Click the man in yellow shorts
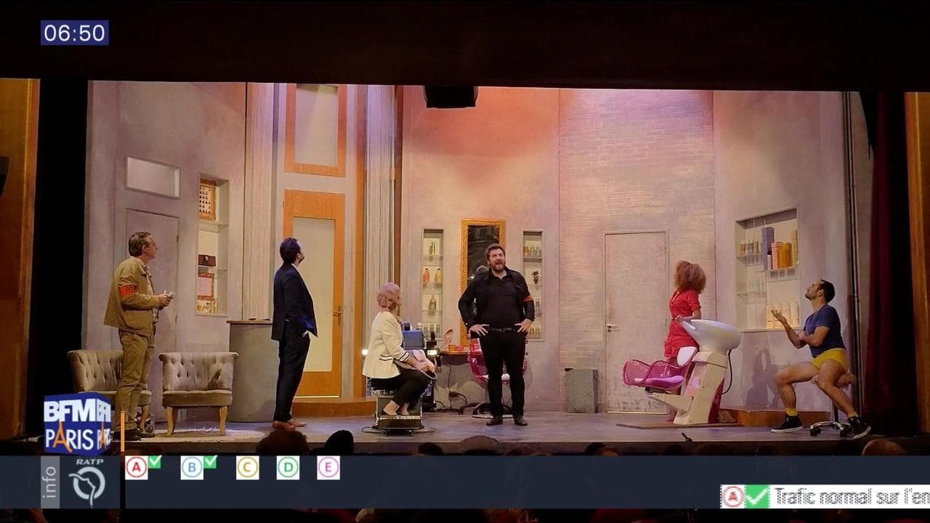The width and height of the screenshot is (930, 523). pos(821,356)
